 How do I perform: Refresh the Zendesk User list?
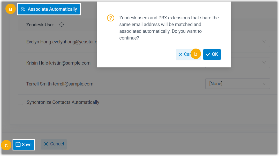(62, 25)
